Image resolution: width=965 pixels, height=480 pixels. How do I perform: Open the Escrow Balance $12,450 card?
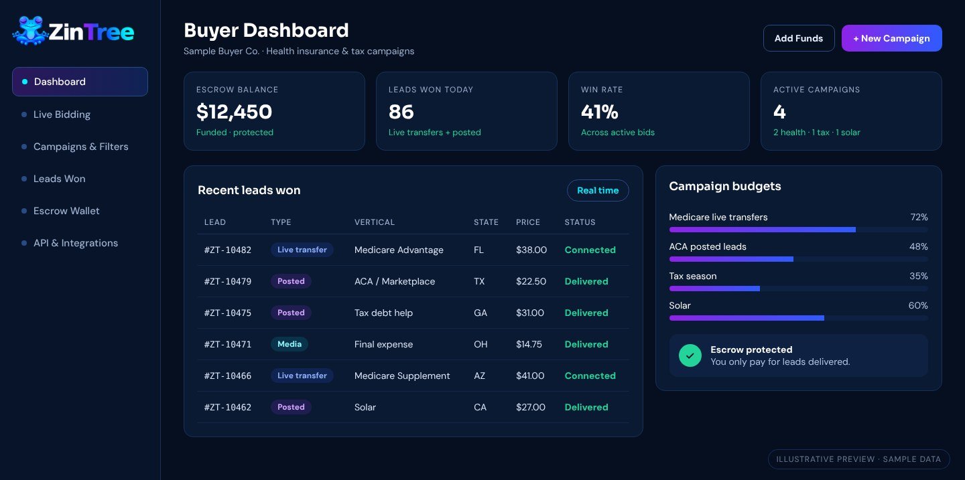coord(274,111)
